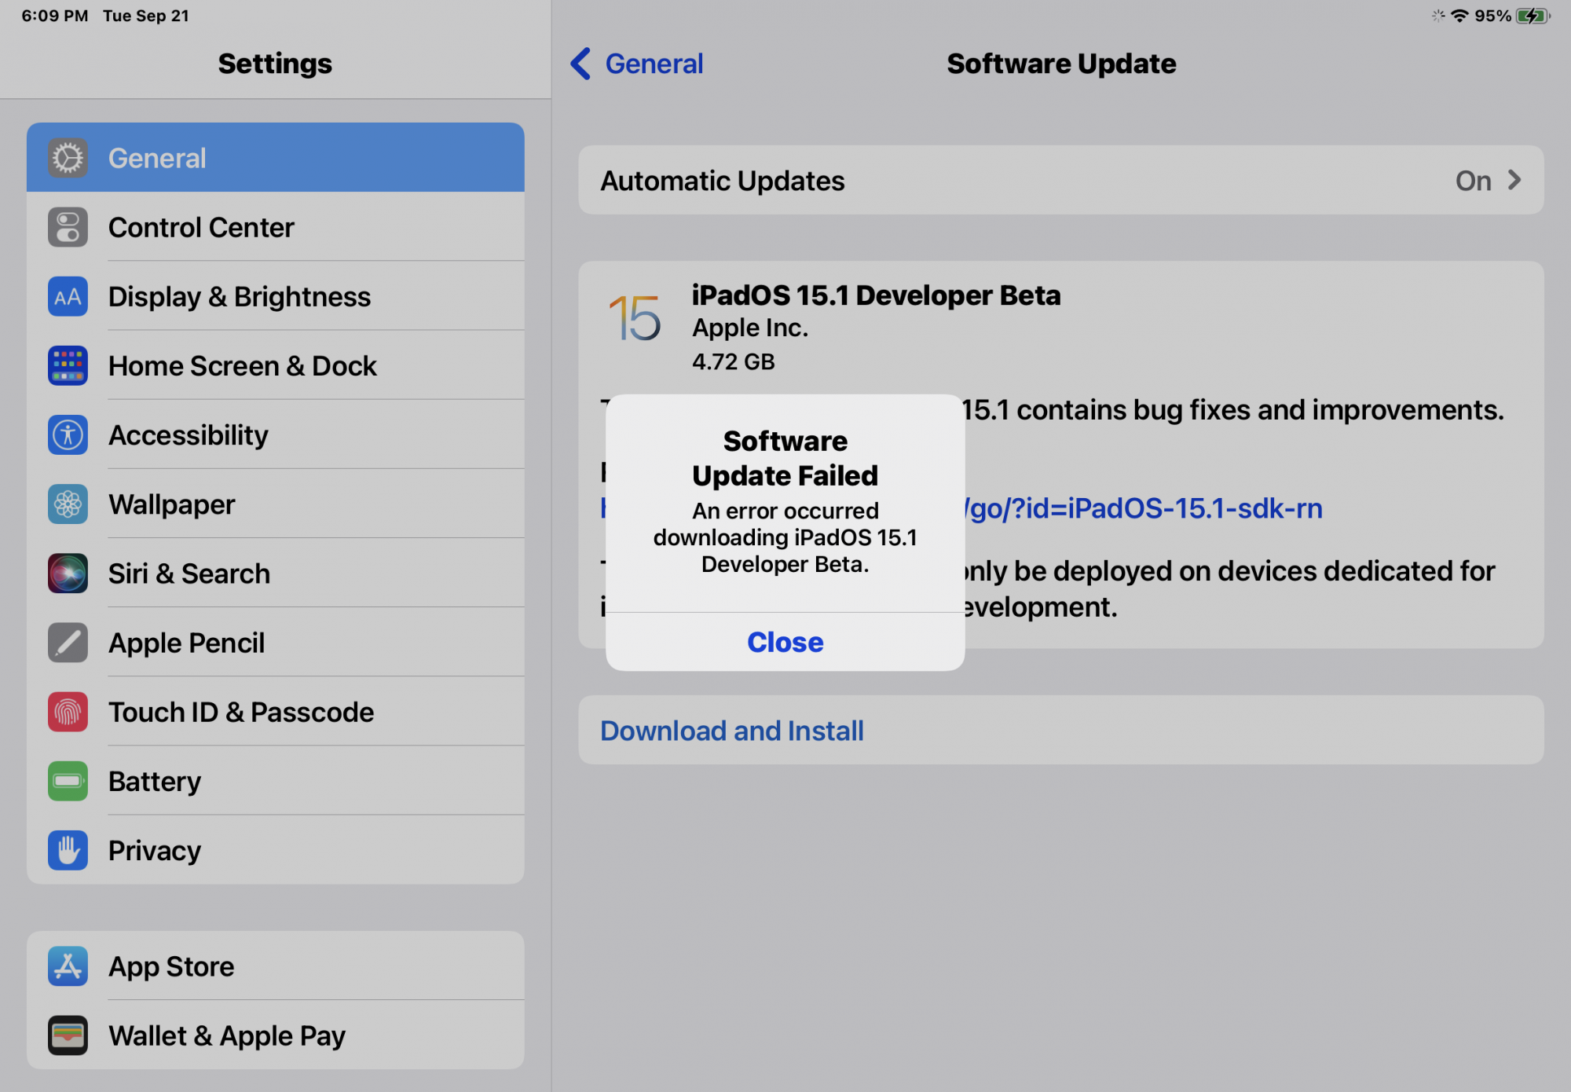Tap Download and Install
The height and width of the screenshot is (1092, 1571).
1061,730
